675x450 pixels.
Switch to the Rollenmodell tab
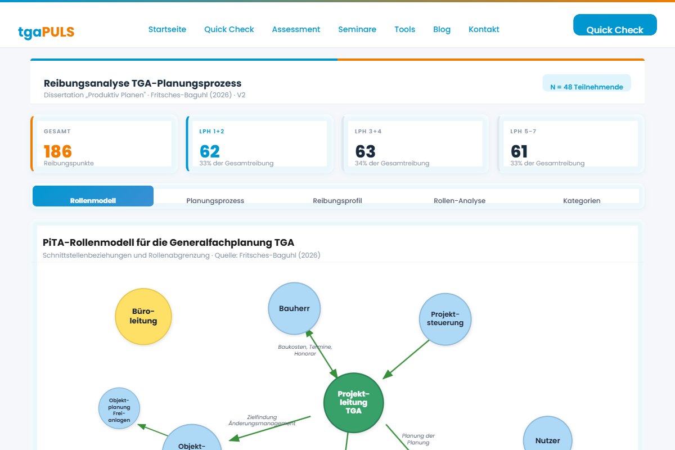(x=93, y=196)
